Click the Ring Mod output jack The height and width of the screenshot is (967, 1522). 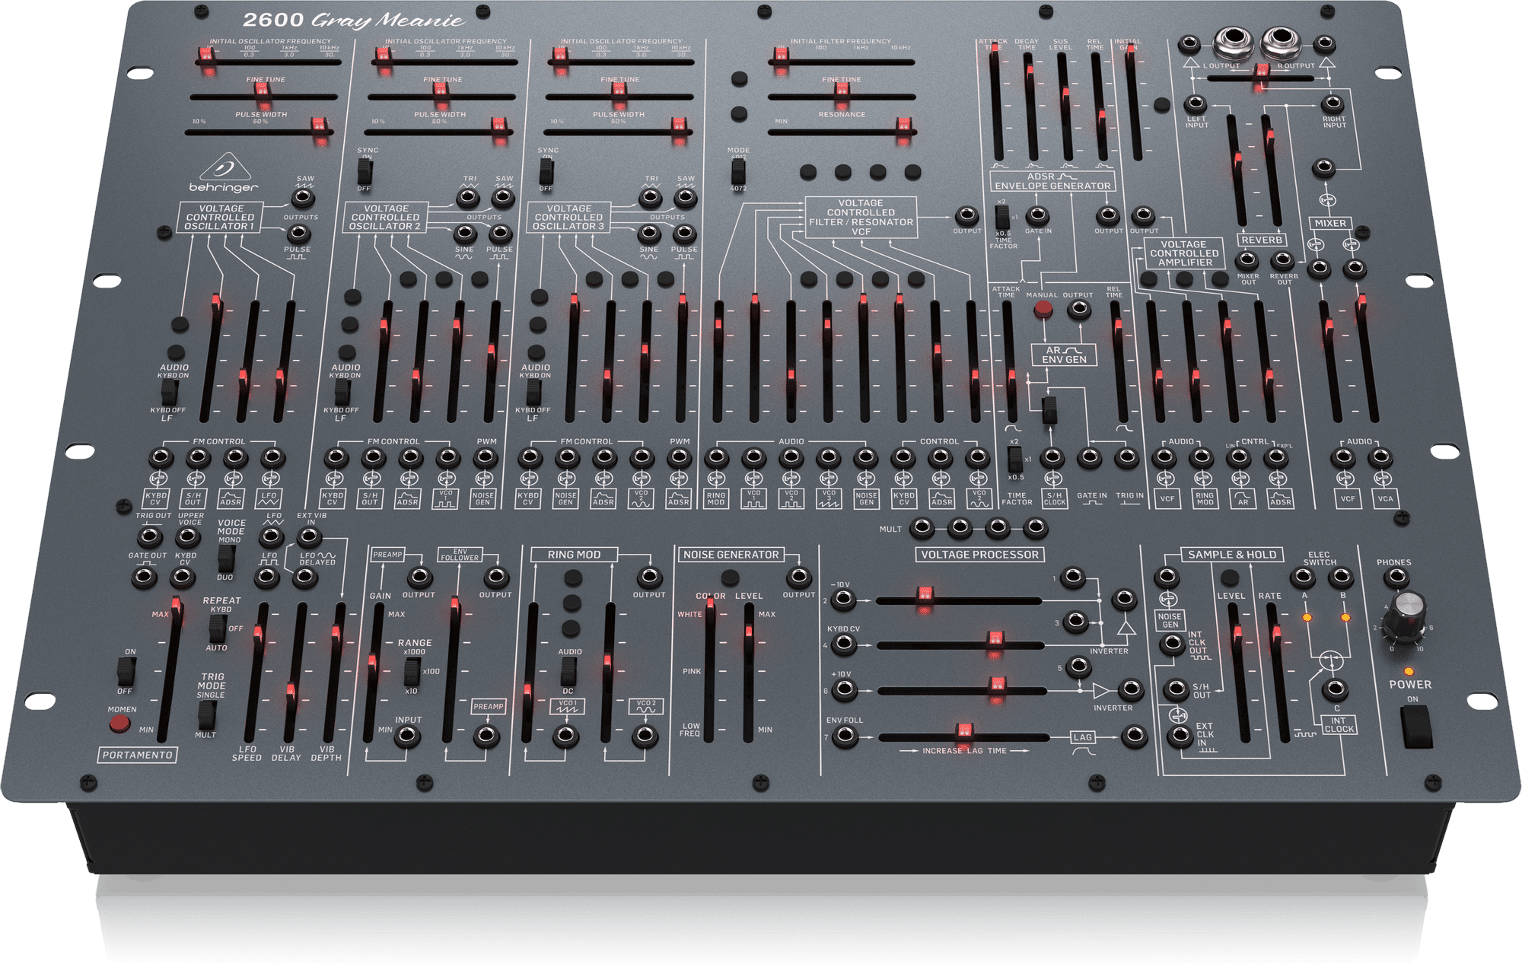click(x=648, y=577)
